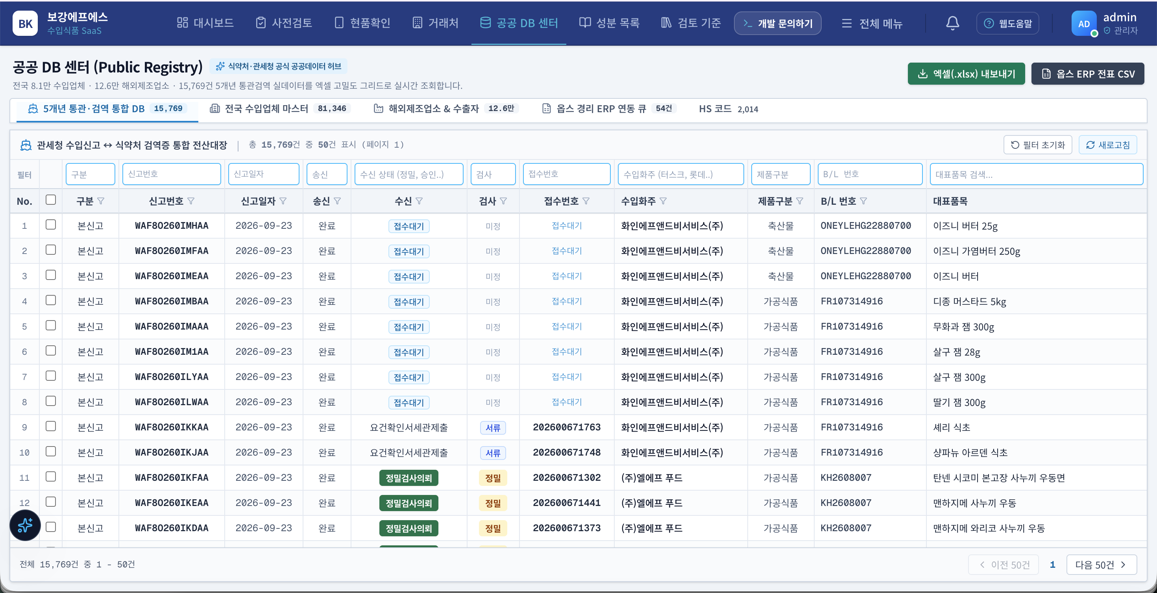Open the 전체 메뉴 hamburger menu
Image resolution: width=1157 pixels, height=593 pixels.
click(872, 23)
